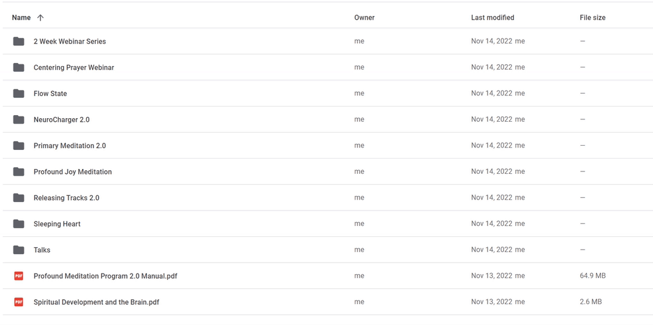Click the Flow State folder icon

pyautogui.click(x=19, y=94)
